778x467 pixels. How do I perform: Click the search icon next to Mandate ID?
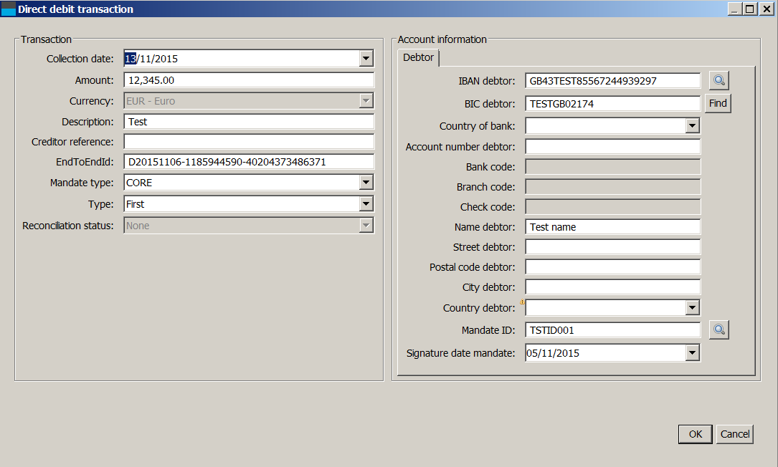719,329
